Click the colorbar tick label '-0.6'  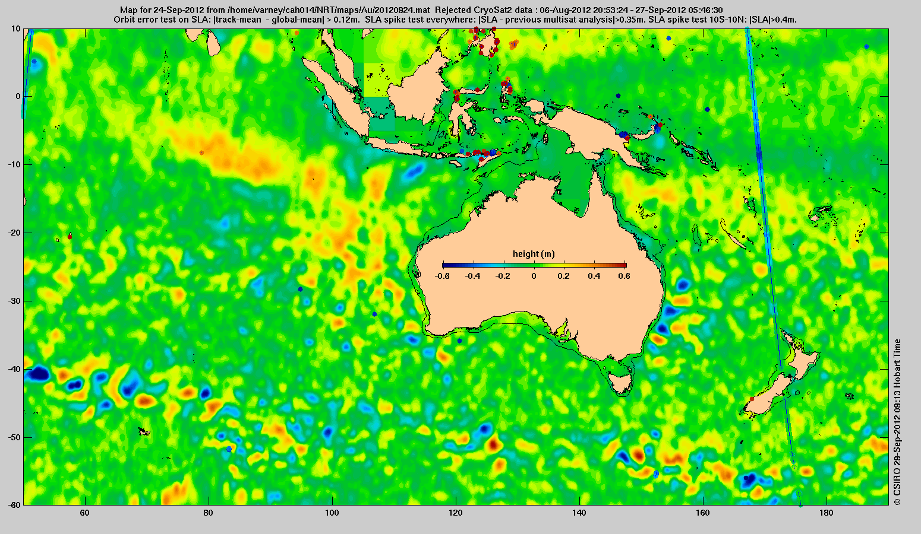pyautogui.click(x=441, y=276)
